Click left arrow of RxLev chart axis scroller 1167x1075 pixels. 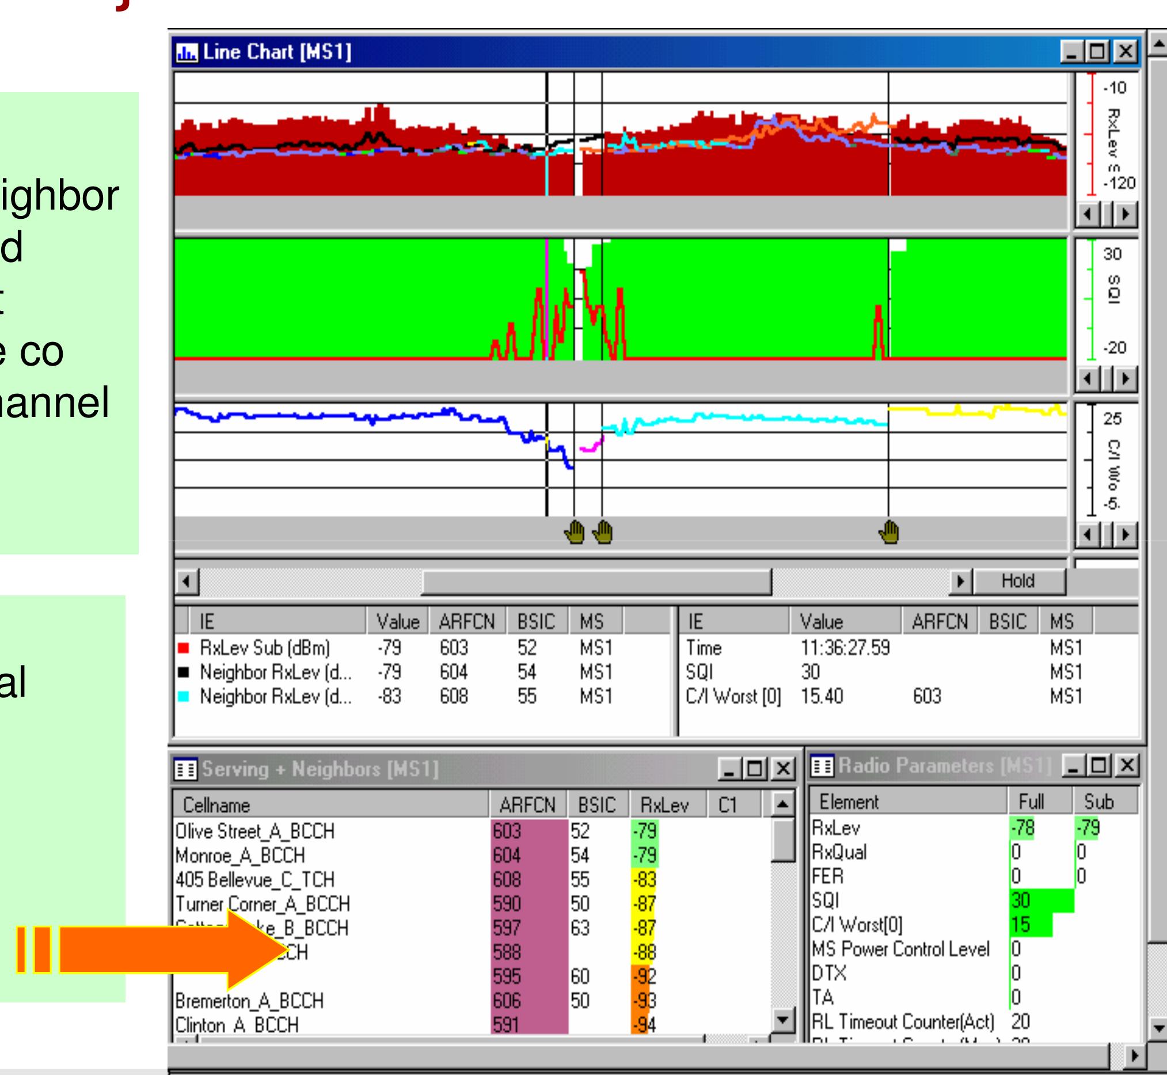tap(1087, 214)
